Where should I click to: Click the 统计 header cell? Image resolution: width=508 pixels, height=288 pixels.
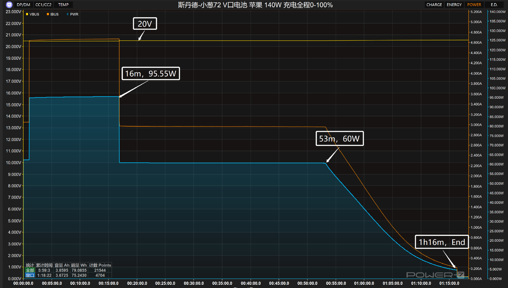coord(30,265)
